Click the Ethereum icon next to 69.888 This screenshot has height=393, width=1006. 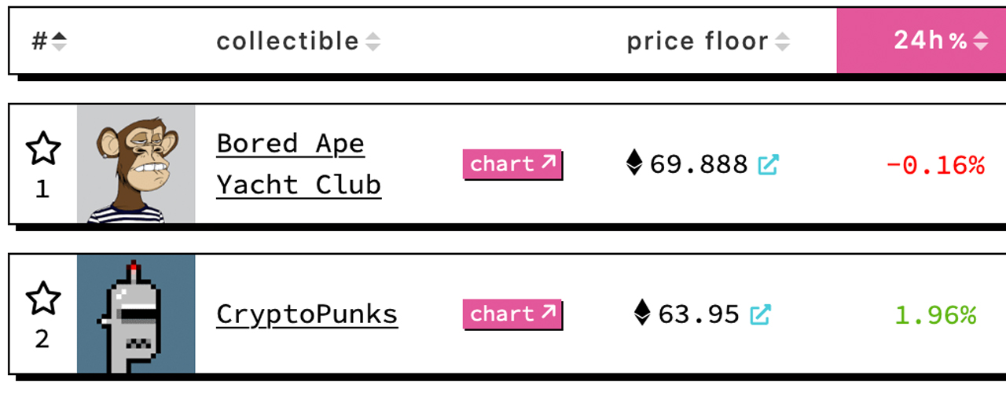pyautogui.click(x=634, y=163)
